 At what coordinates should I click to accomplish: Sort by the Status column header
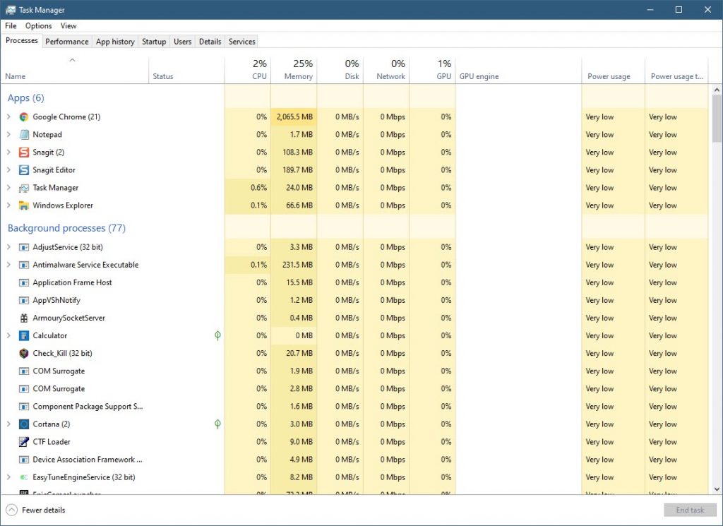pyautogui.click(x=186, y=70)
